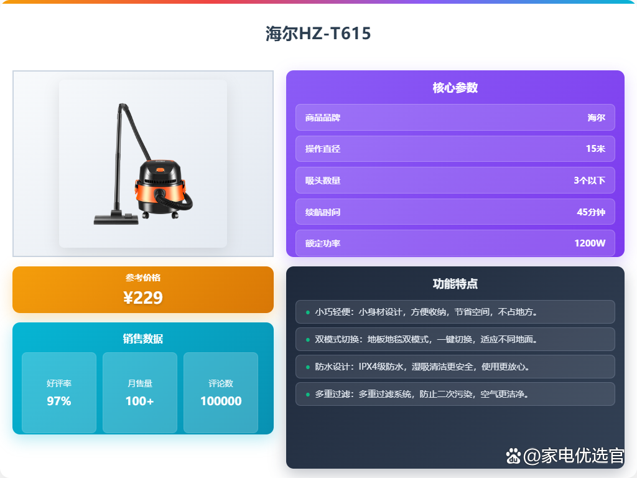Select the value 15米
637x478 pixels.
point(595,149)
